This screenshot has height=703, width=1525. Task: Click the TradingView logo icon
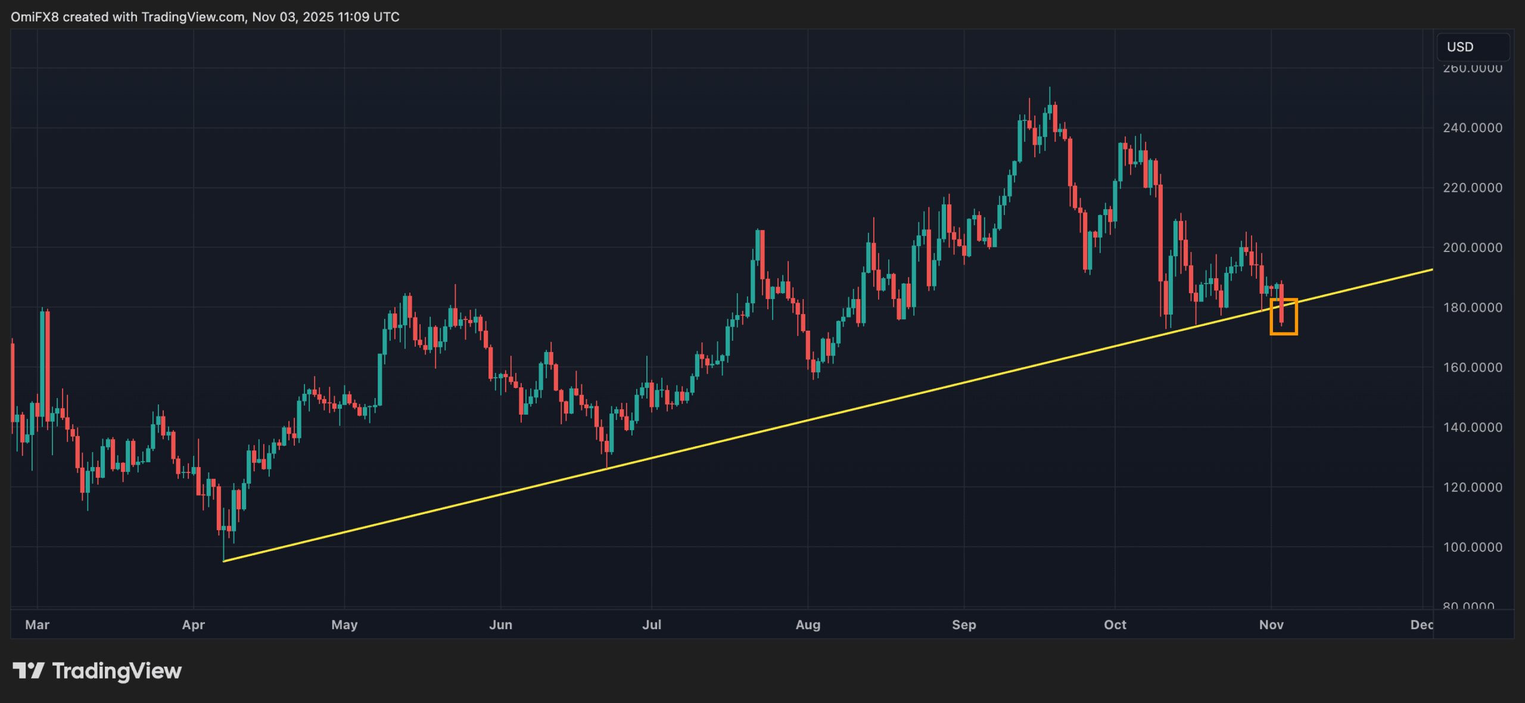pos(28,671)
